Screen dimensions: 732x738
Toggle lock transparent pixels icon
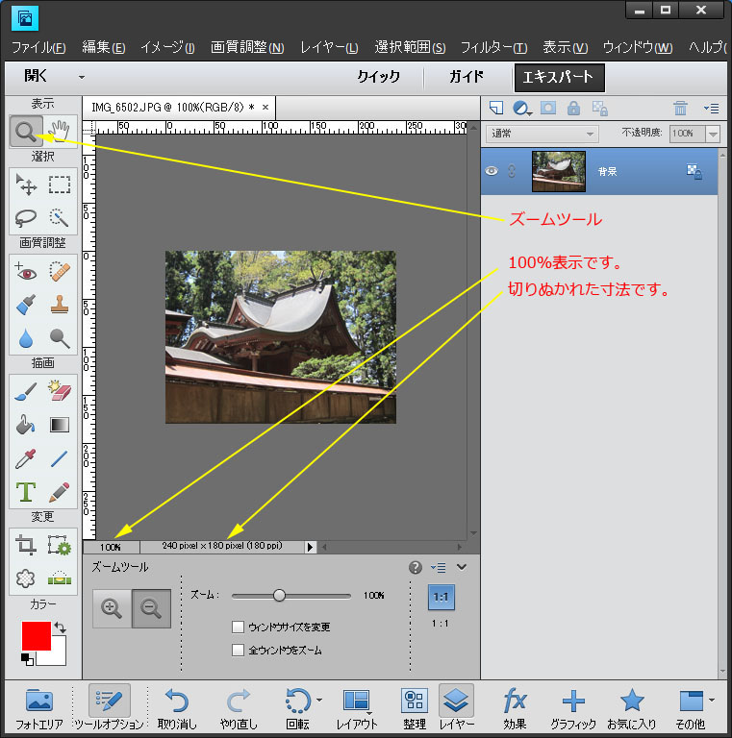(599, 109)
